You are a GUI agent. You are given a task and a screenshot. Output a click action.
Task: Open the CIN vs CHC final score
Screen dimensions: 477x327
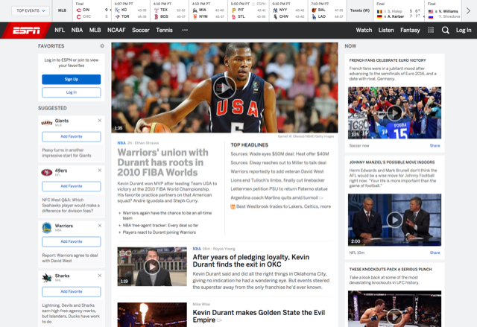pyautogui.click(x=92, y=11)
